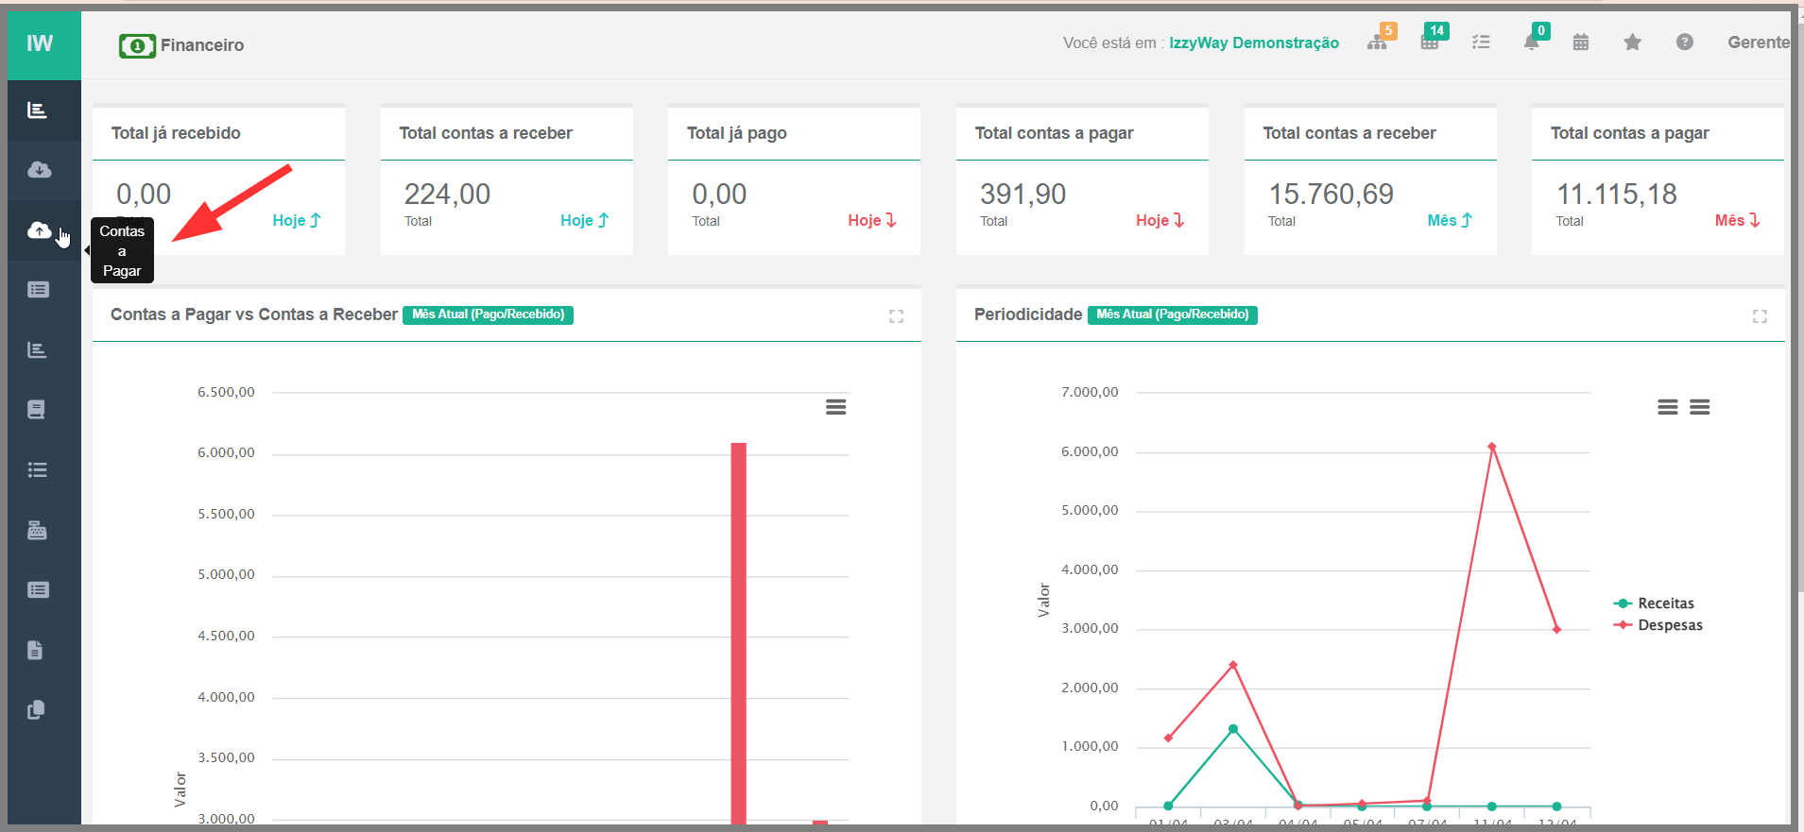1804x832 pixels.
Task: Open the Gerente user menu
Action: [x=1758, y=42]
